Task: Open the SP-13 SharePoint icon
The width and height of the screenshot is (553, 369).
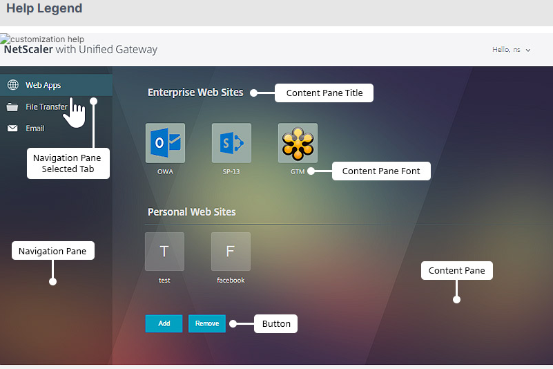Action: tap(231, 143)
